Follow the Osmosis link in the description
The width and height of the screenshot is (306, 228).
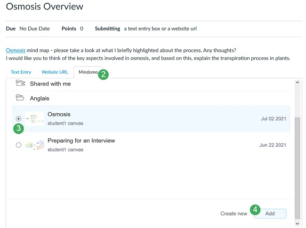click(16, 50)
